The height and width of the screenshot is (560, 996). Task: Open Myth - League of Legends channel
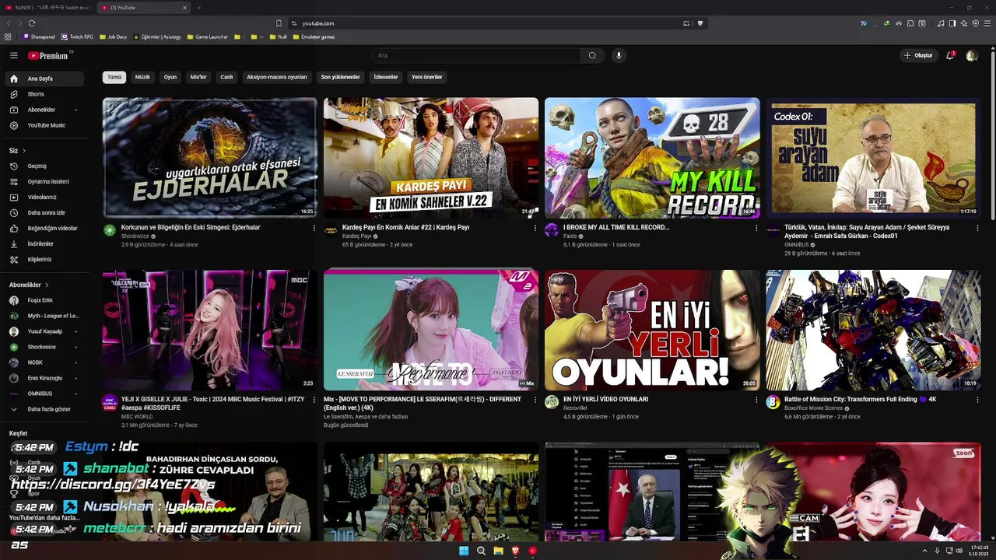pyautogui.click(x=44, y=316)
